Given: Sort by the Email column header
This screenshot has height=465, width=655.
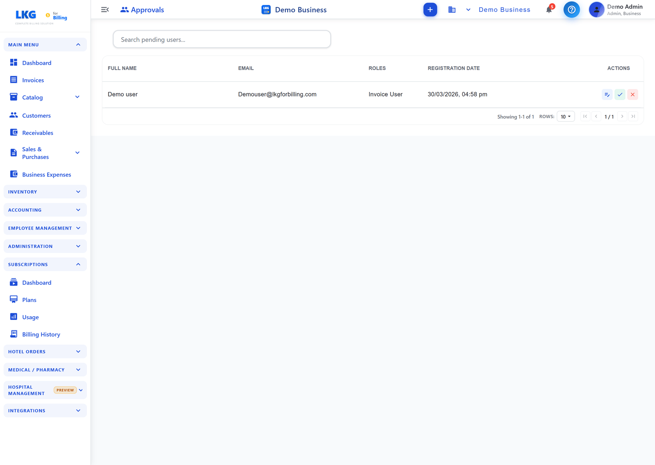Looking at the screenshot, I should pyautogui.click(x=246, y=68).
